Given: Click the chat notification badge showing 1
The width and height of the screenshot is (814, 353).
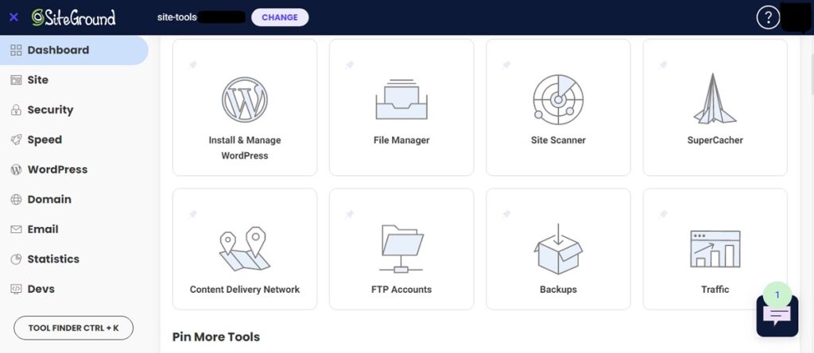Looking at the screenshot, I should pyautogui.click(x=777, y=295).
